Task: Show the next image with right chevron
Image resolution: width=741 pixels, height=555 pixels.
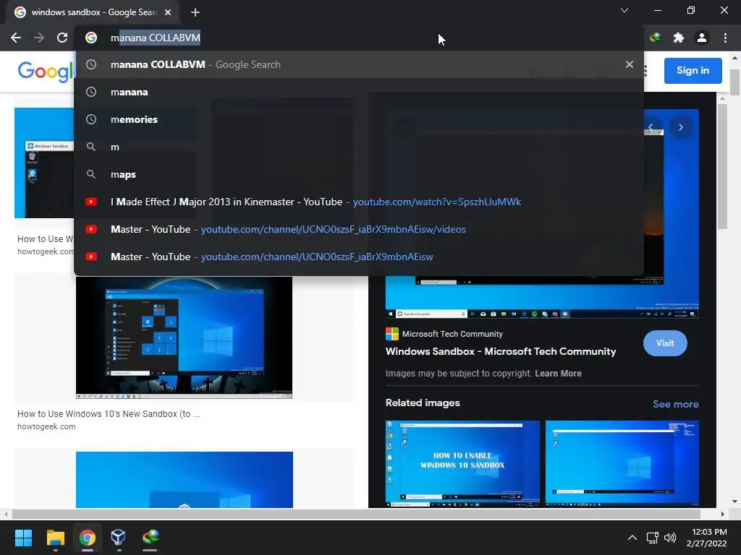Action: pyautogui.click(x=680, y=127)
